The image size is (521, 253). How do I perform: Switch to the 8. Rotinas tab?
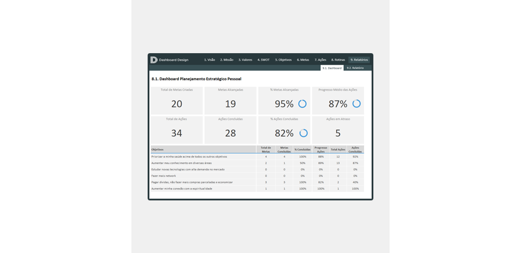coord(338,59)
